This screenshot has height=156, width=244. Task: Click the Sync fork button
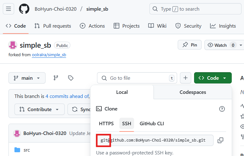pyautogui.click(x=79, y=109)
